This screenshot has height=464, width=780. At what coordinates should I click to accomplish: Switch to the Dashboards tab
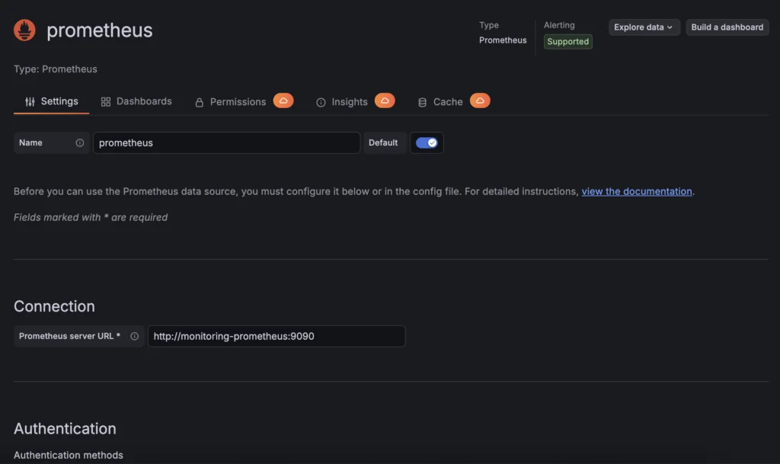tap(143, 101)
